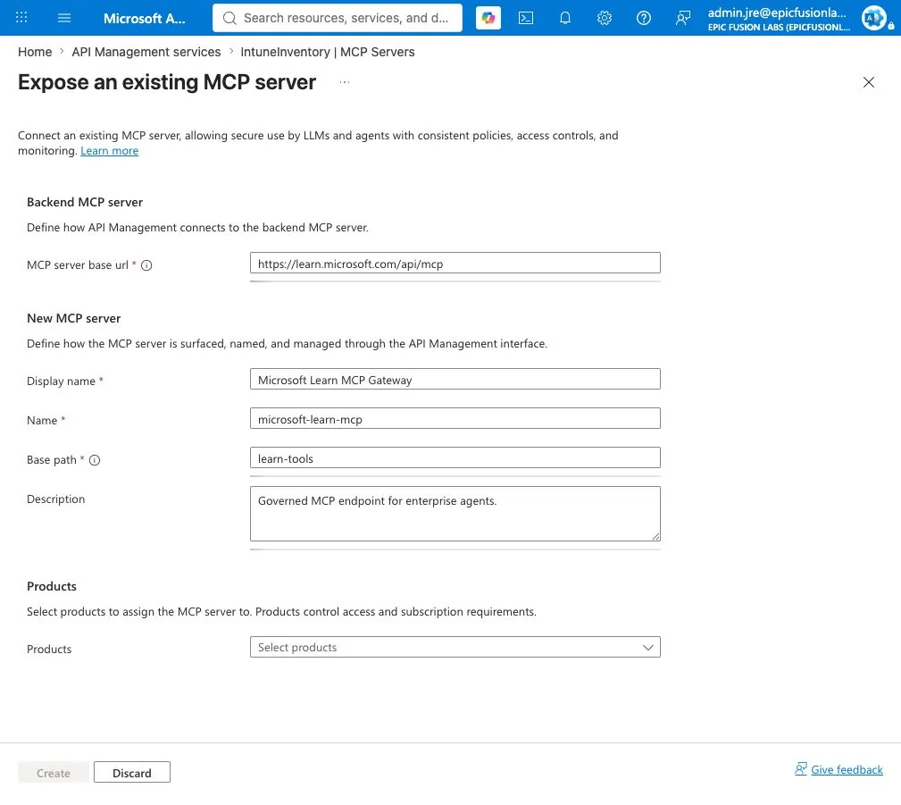Screen dimensions: 901x805
Task: Expand the Select products dropdown
Action: point(455,647)
